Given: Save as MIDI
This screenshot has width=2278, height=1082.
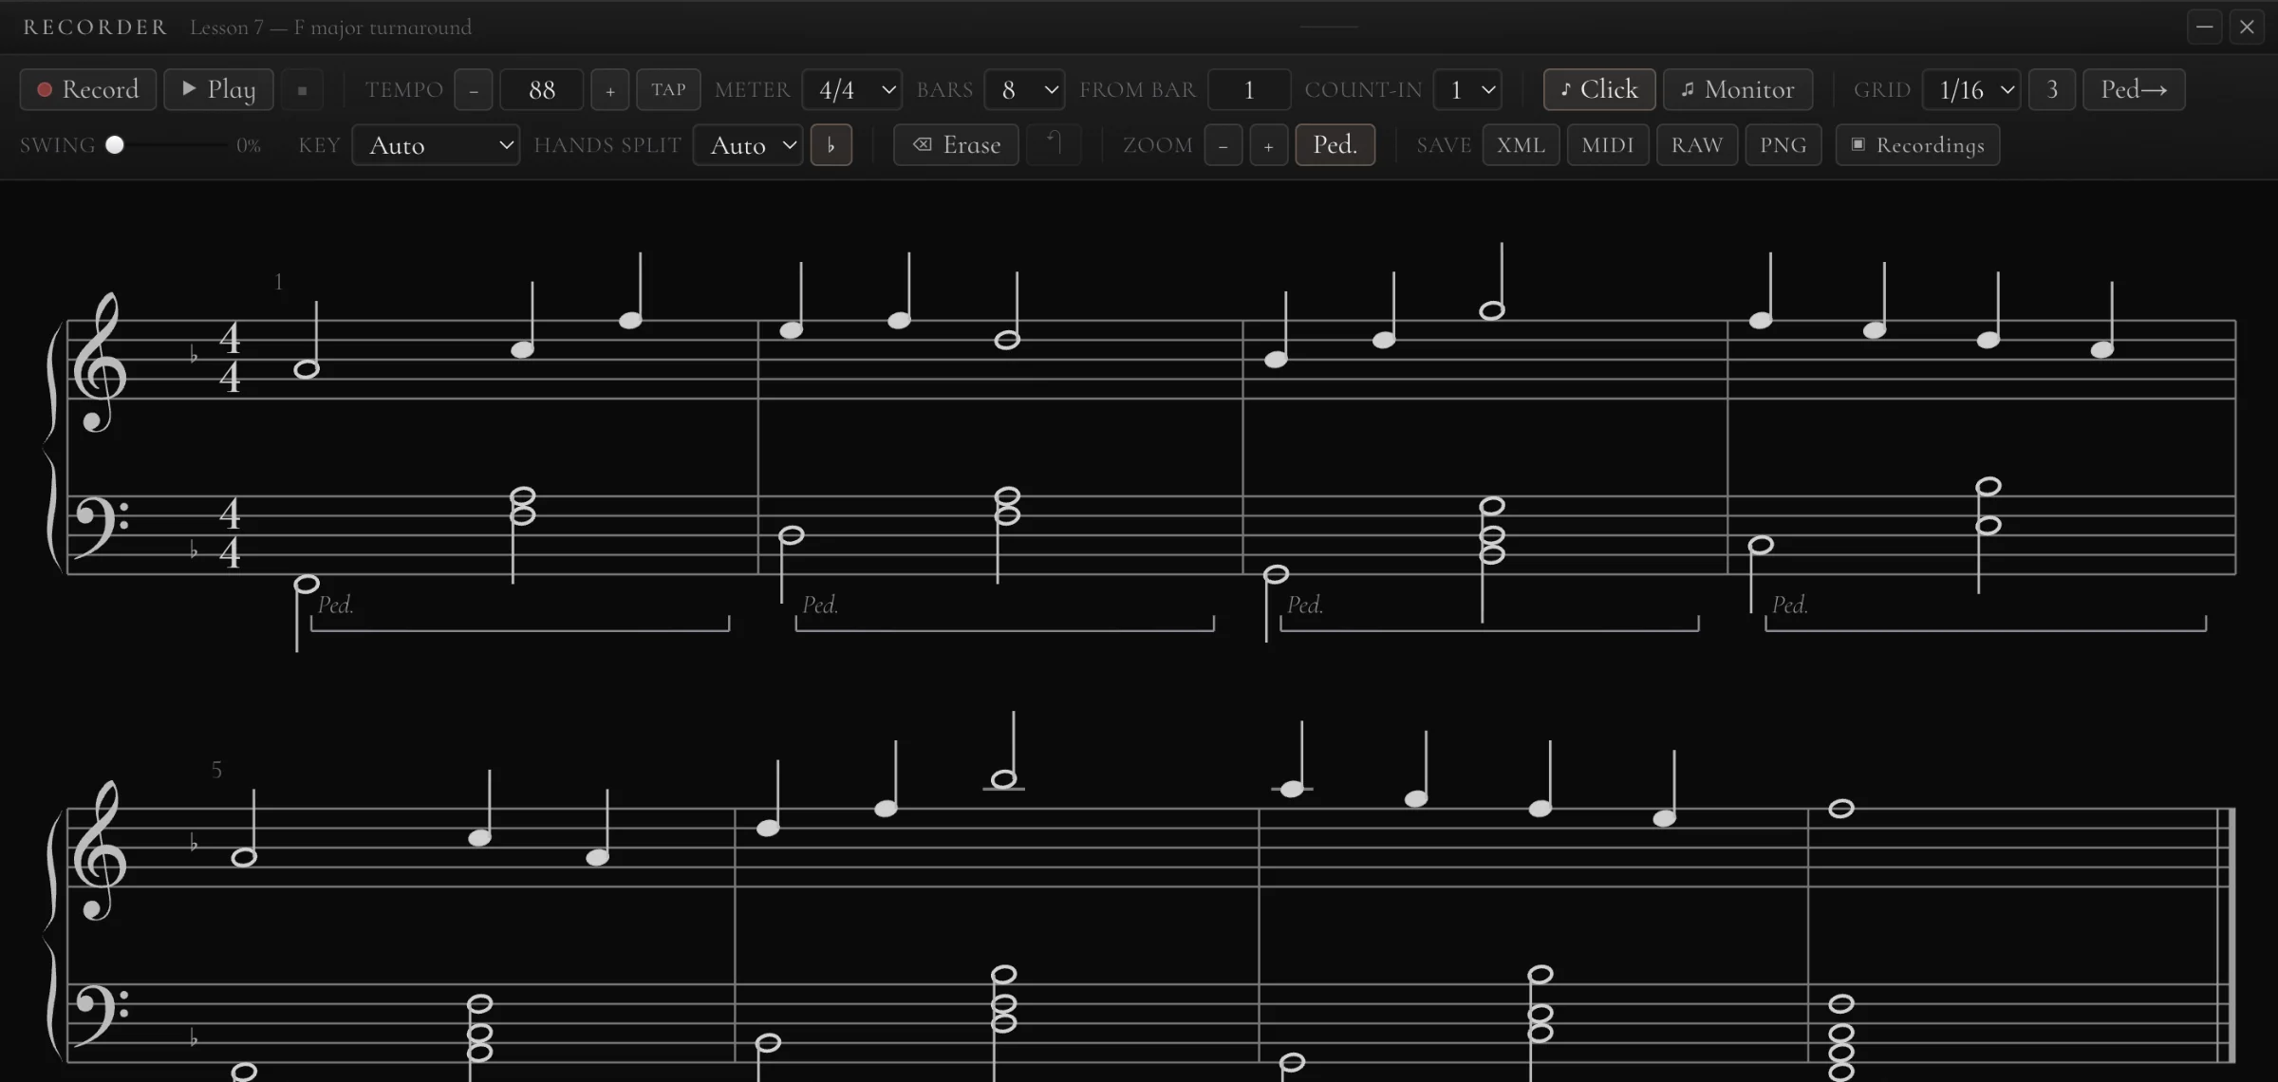Looking at the screenshot, I should pos(1608,144).
